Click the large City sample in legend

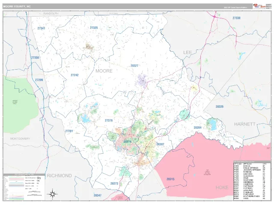[39, 178]
